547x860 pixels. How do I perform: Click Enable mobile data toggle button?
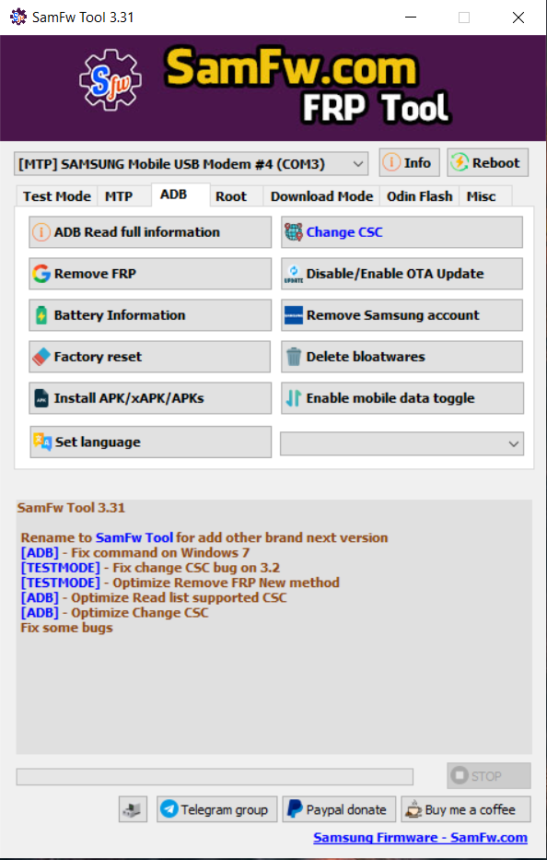(402, 398)
